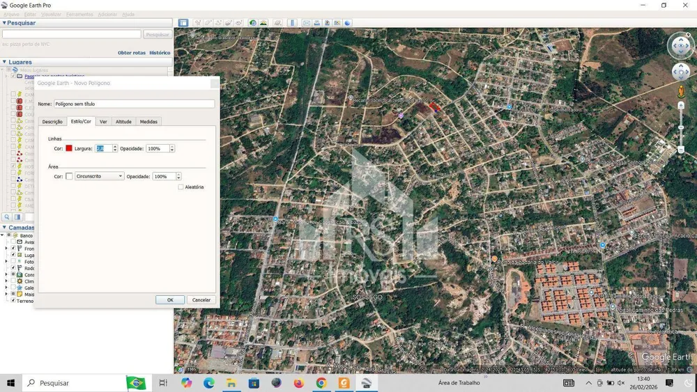Open the red line color swatch

[x=69, y=148]
